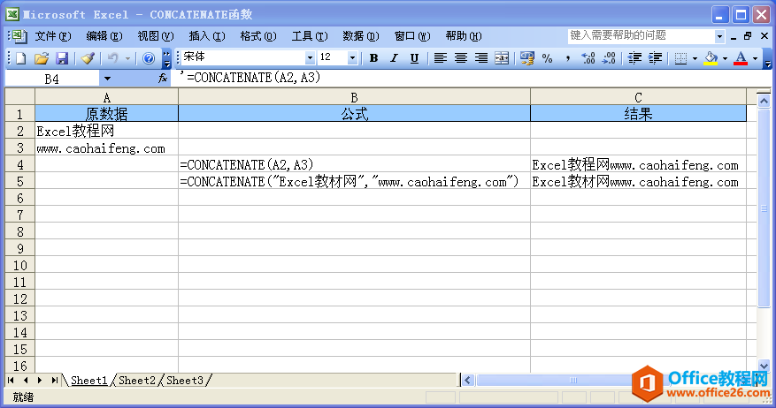Open Excel Help question mark icon

pos(148,58)
